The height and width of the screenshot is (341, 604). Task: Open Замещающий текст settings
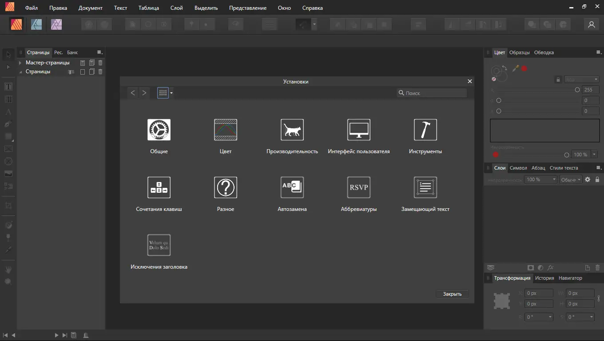pos(425,187)
